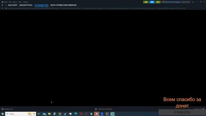The height and width of the screenshot is (116, 206).
Task: Click the page URL in the address bar
Action: point(97,8)
